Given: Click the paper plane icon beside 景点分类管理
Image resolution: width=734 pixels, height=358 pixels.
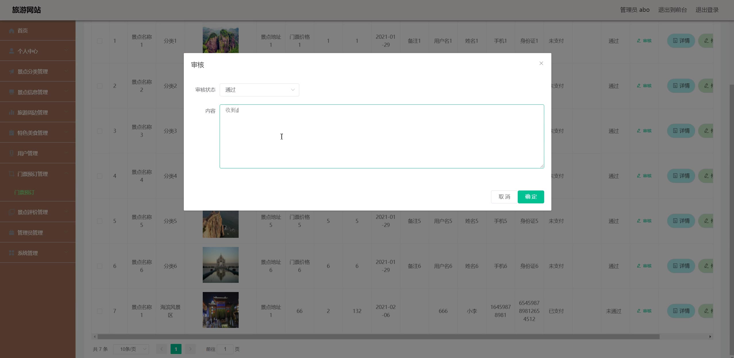Looking at the screenshot, I should (11, 72).
